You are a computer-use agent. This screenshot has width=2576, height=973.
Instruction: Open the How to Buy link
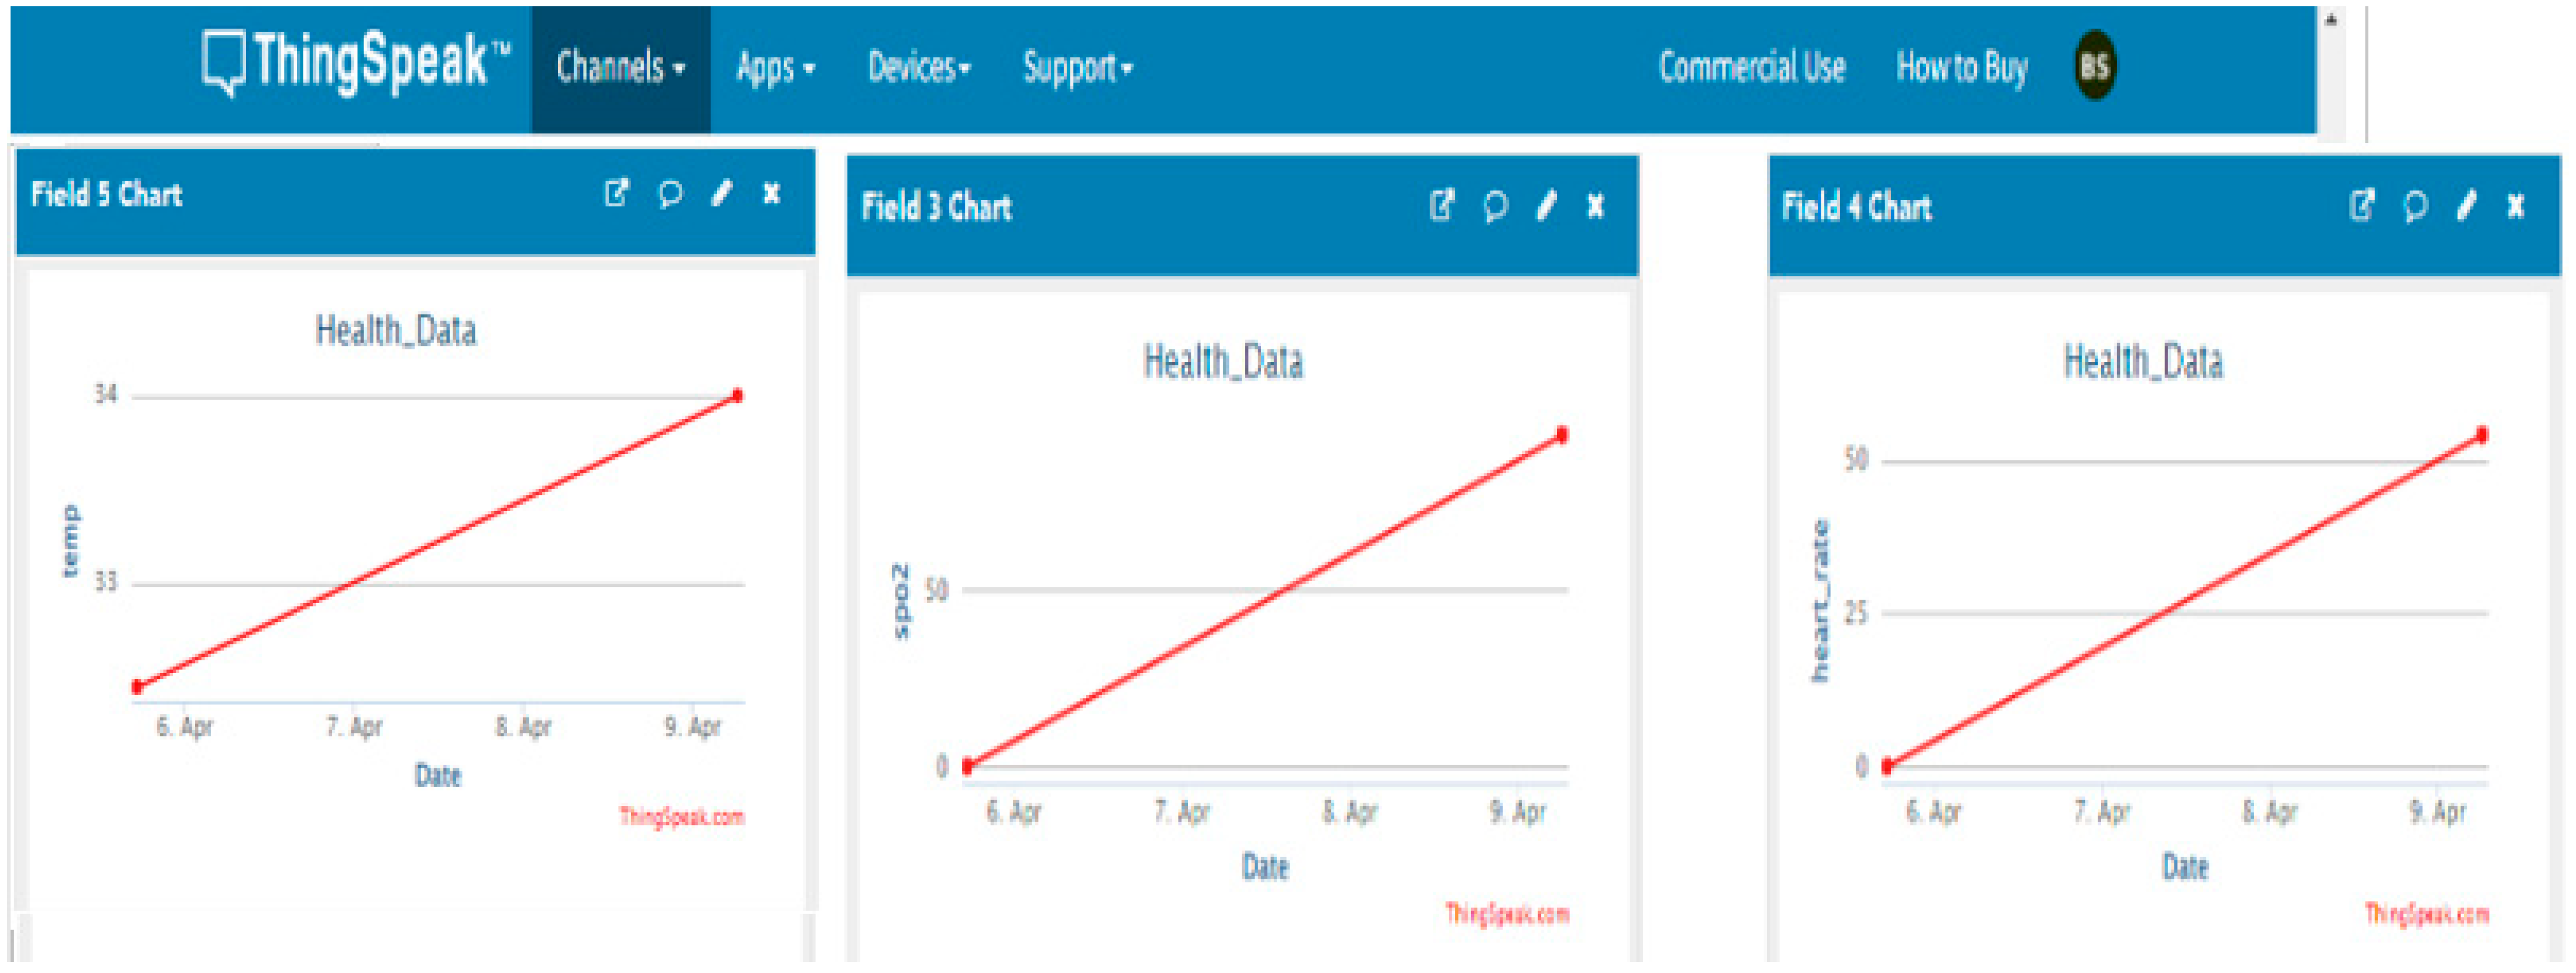1962,68
